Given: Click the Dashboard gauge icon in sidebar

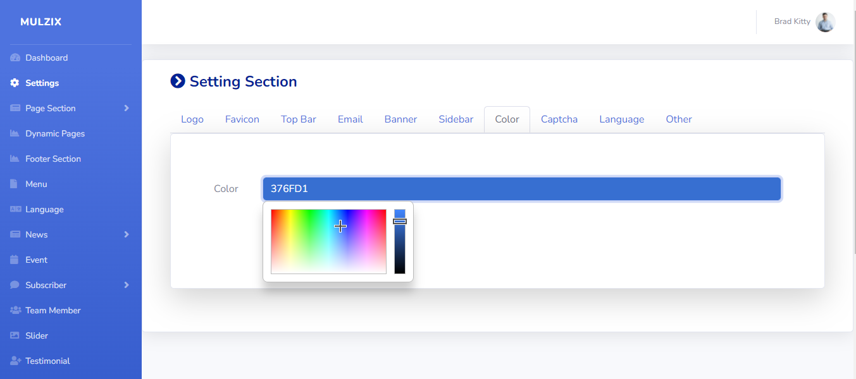Looking at the screenshot, I should (15, 58).
